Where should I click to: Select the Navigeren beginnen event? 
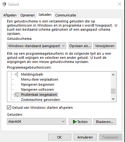click(37, 84)
